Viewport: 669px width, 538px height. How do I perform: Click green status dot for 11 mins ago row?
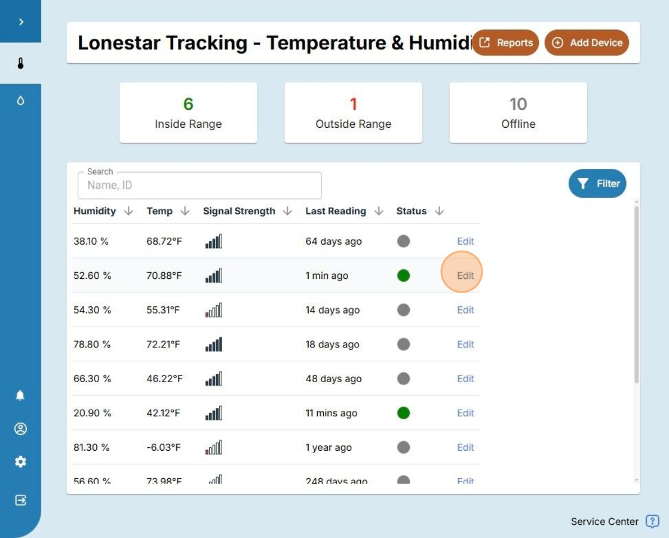point(404,413)
